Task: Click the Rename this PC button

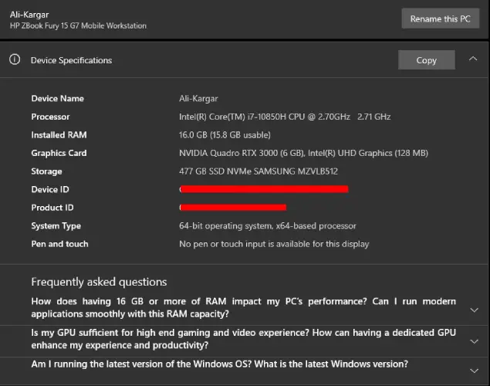Action: [x=440, y=19]
